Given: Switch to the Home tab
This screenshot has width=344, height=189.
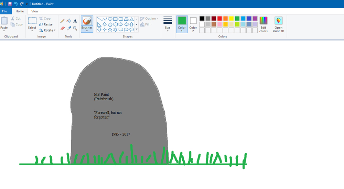Looking at the screenshot, I should click(x=20, y=11).
